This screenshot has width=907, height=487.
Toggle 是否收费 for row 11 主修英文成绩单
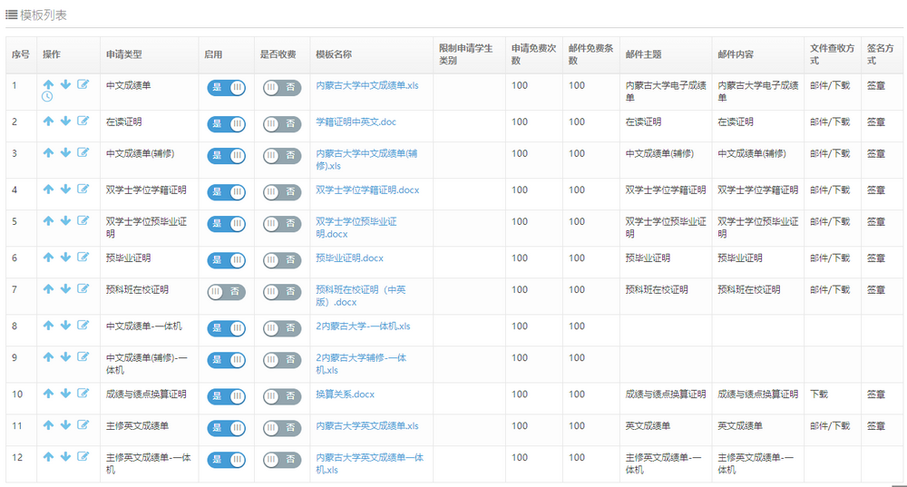click(282, 428)
